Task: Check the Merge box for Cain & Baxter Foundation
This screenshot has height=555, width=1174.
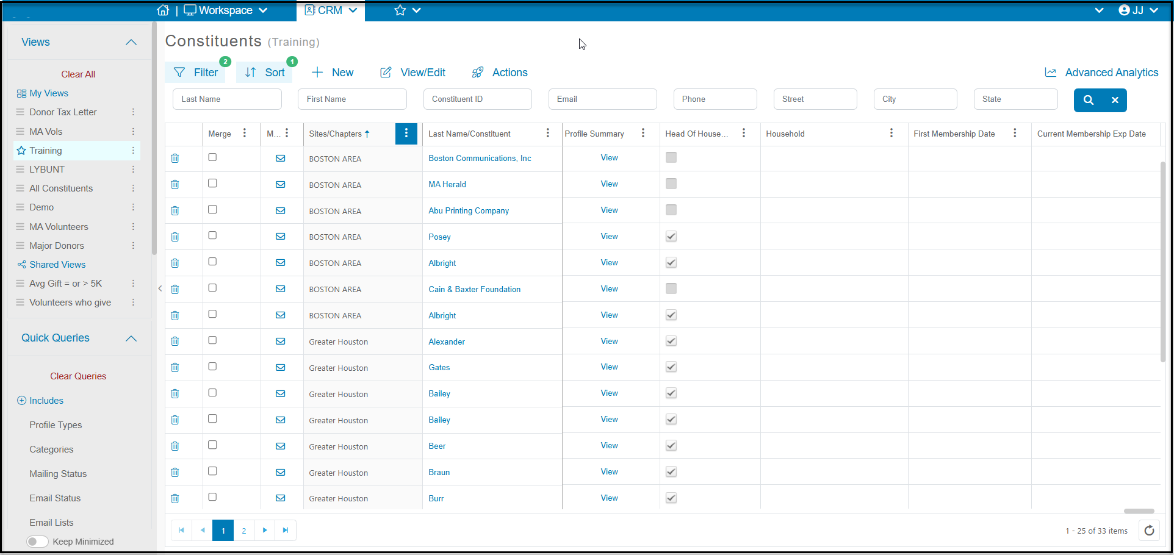Action: (212, 288)
